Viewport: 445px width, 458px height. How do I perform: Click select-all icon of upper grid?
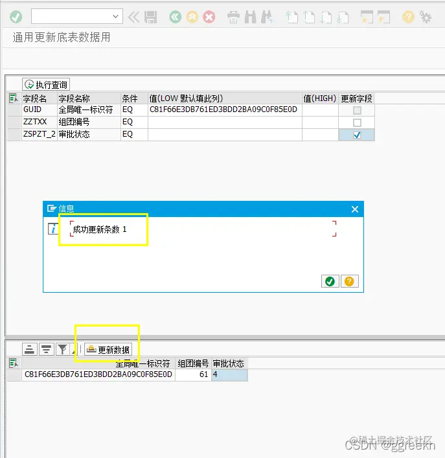(14, 98)
